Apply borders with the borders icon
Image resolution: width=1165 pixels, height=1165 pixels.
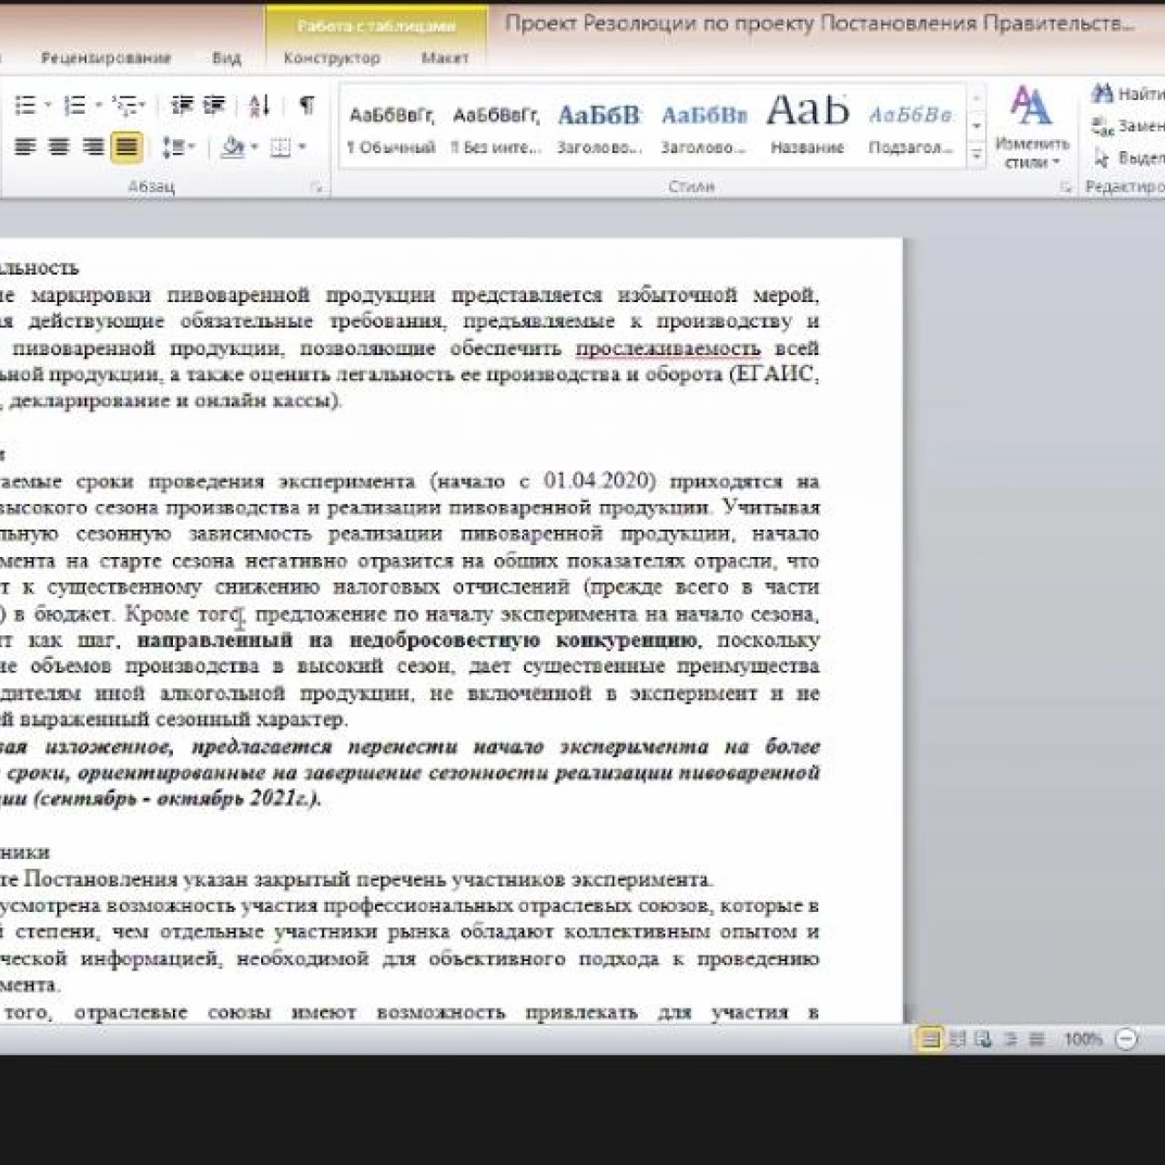pyautogui.click(x=281, y=147)
